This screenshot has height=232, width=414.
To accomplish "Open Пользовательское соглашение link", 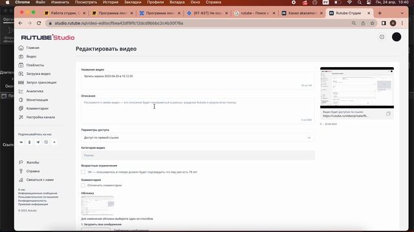I will (38, 197).
